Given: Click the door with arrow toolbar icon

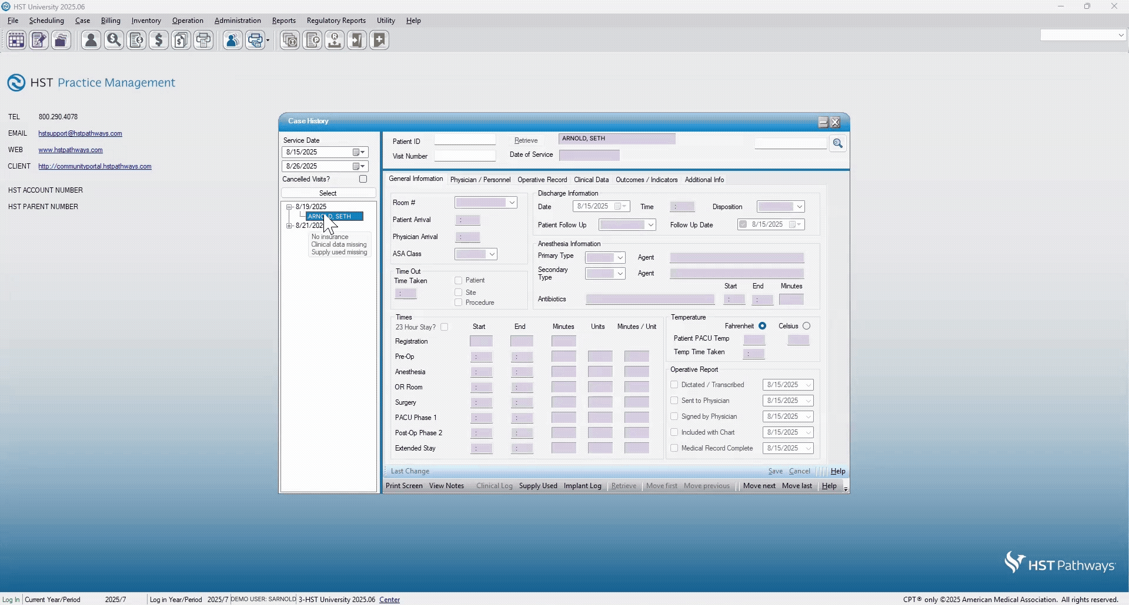Looking at the screenshot, I should pos(357,41).
